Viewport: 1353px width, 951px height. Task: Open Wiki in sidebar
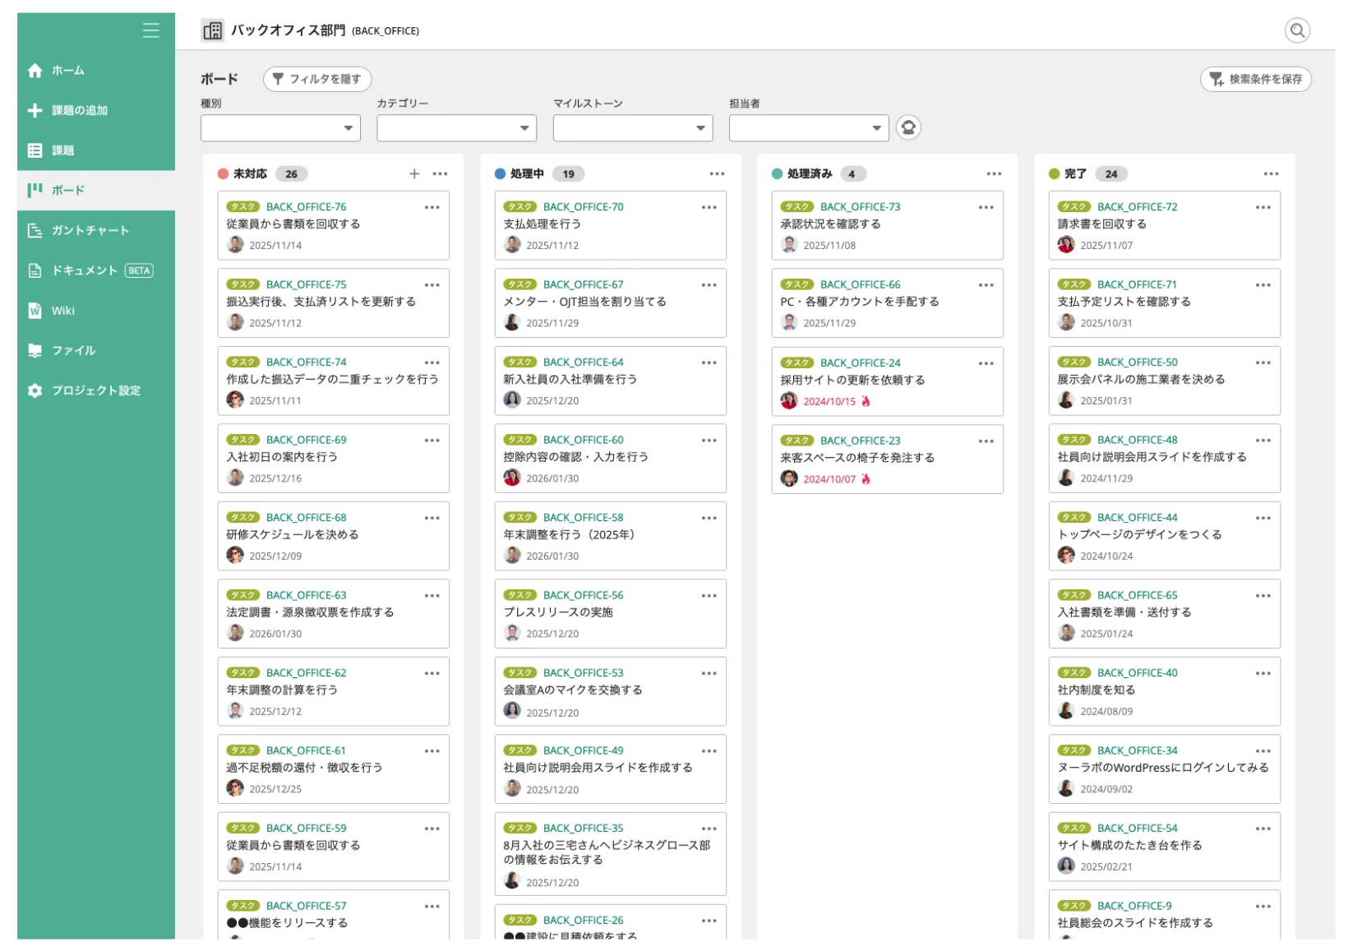(x=96, y=311)
